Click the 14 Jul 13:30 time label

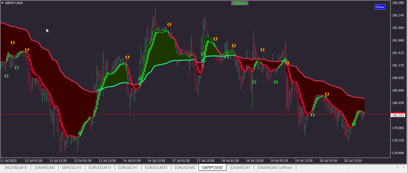[156, 161]
